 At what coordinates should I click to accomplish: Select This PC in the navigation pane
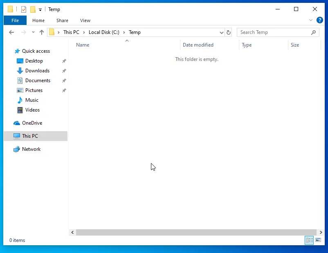click(36, 136)
